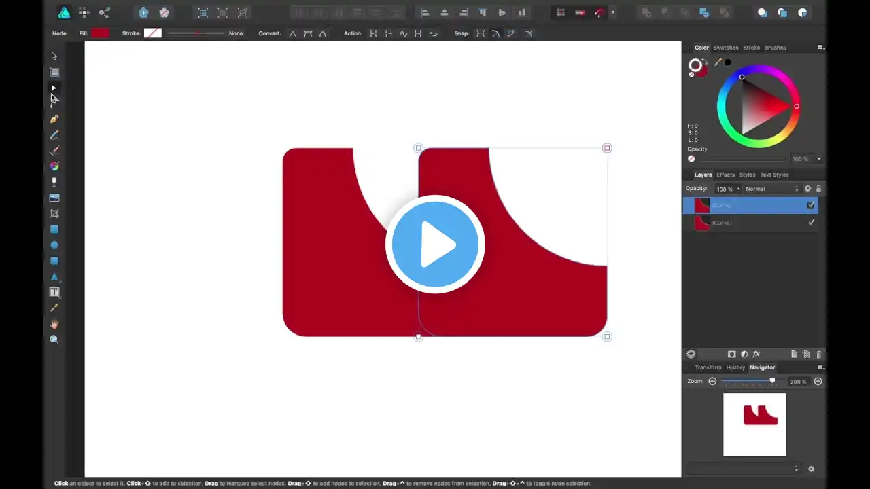Select the Pen tool
Viewport: 870px width, 489px height.
(x=54, y=119)
